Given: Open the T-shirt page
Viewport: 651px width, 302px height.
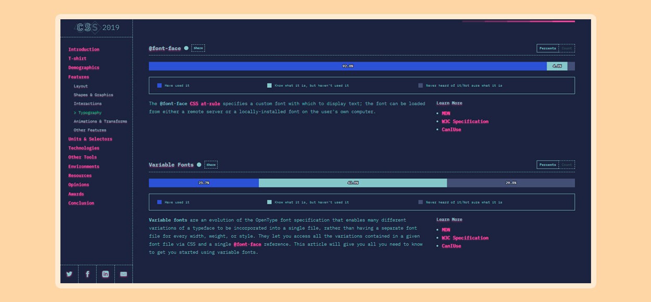Looking at the screenshot, I should tap(77, 58).
